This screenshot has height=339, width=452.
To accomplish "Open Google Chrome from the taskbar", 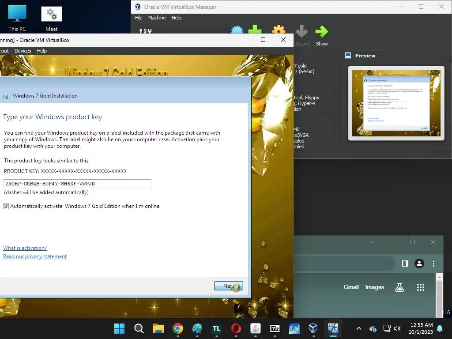I will (x=178, y=328).
